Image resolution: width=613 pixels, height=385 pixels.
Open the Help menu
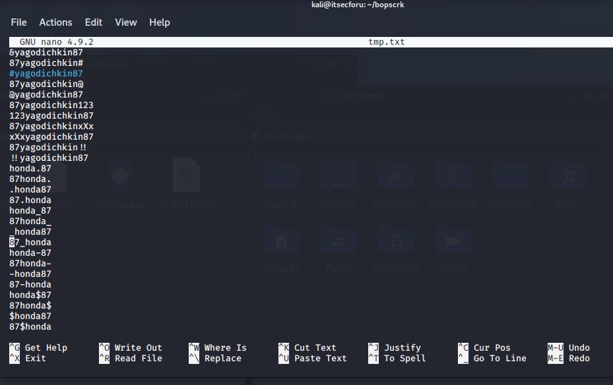[160, 22]
